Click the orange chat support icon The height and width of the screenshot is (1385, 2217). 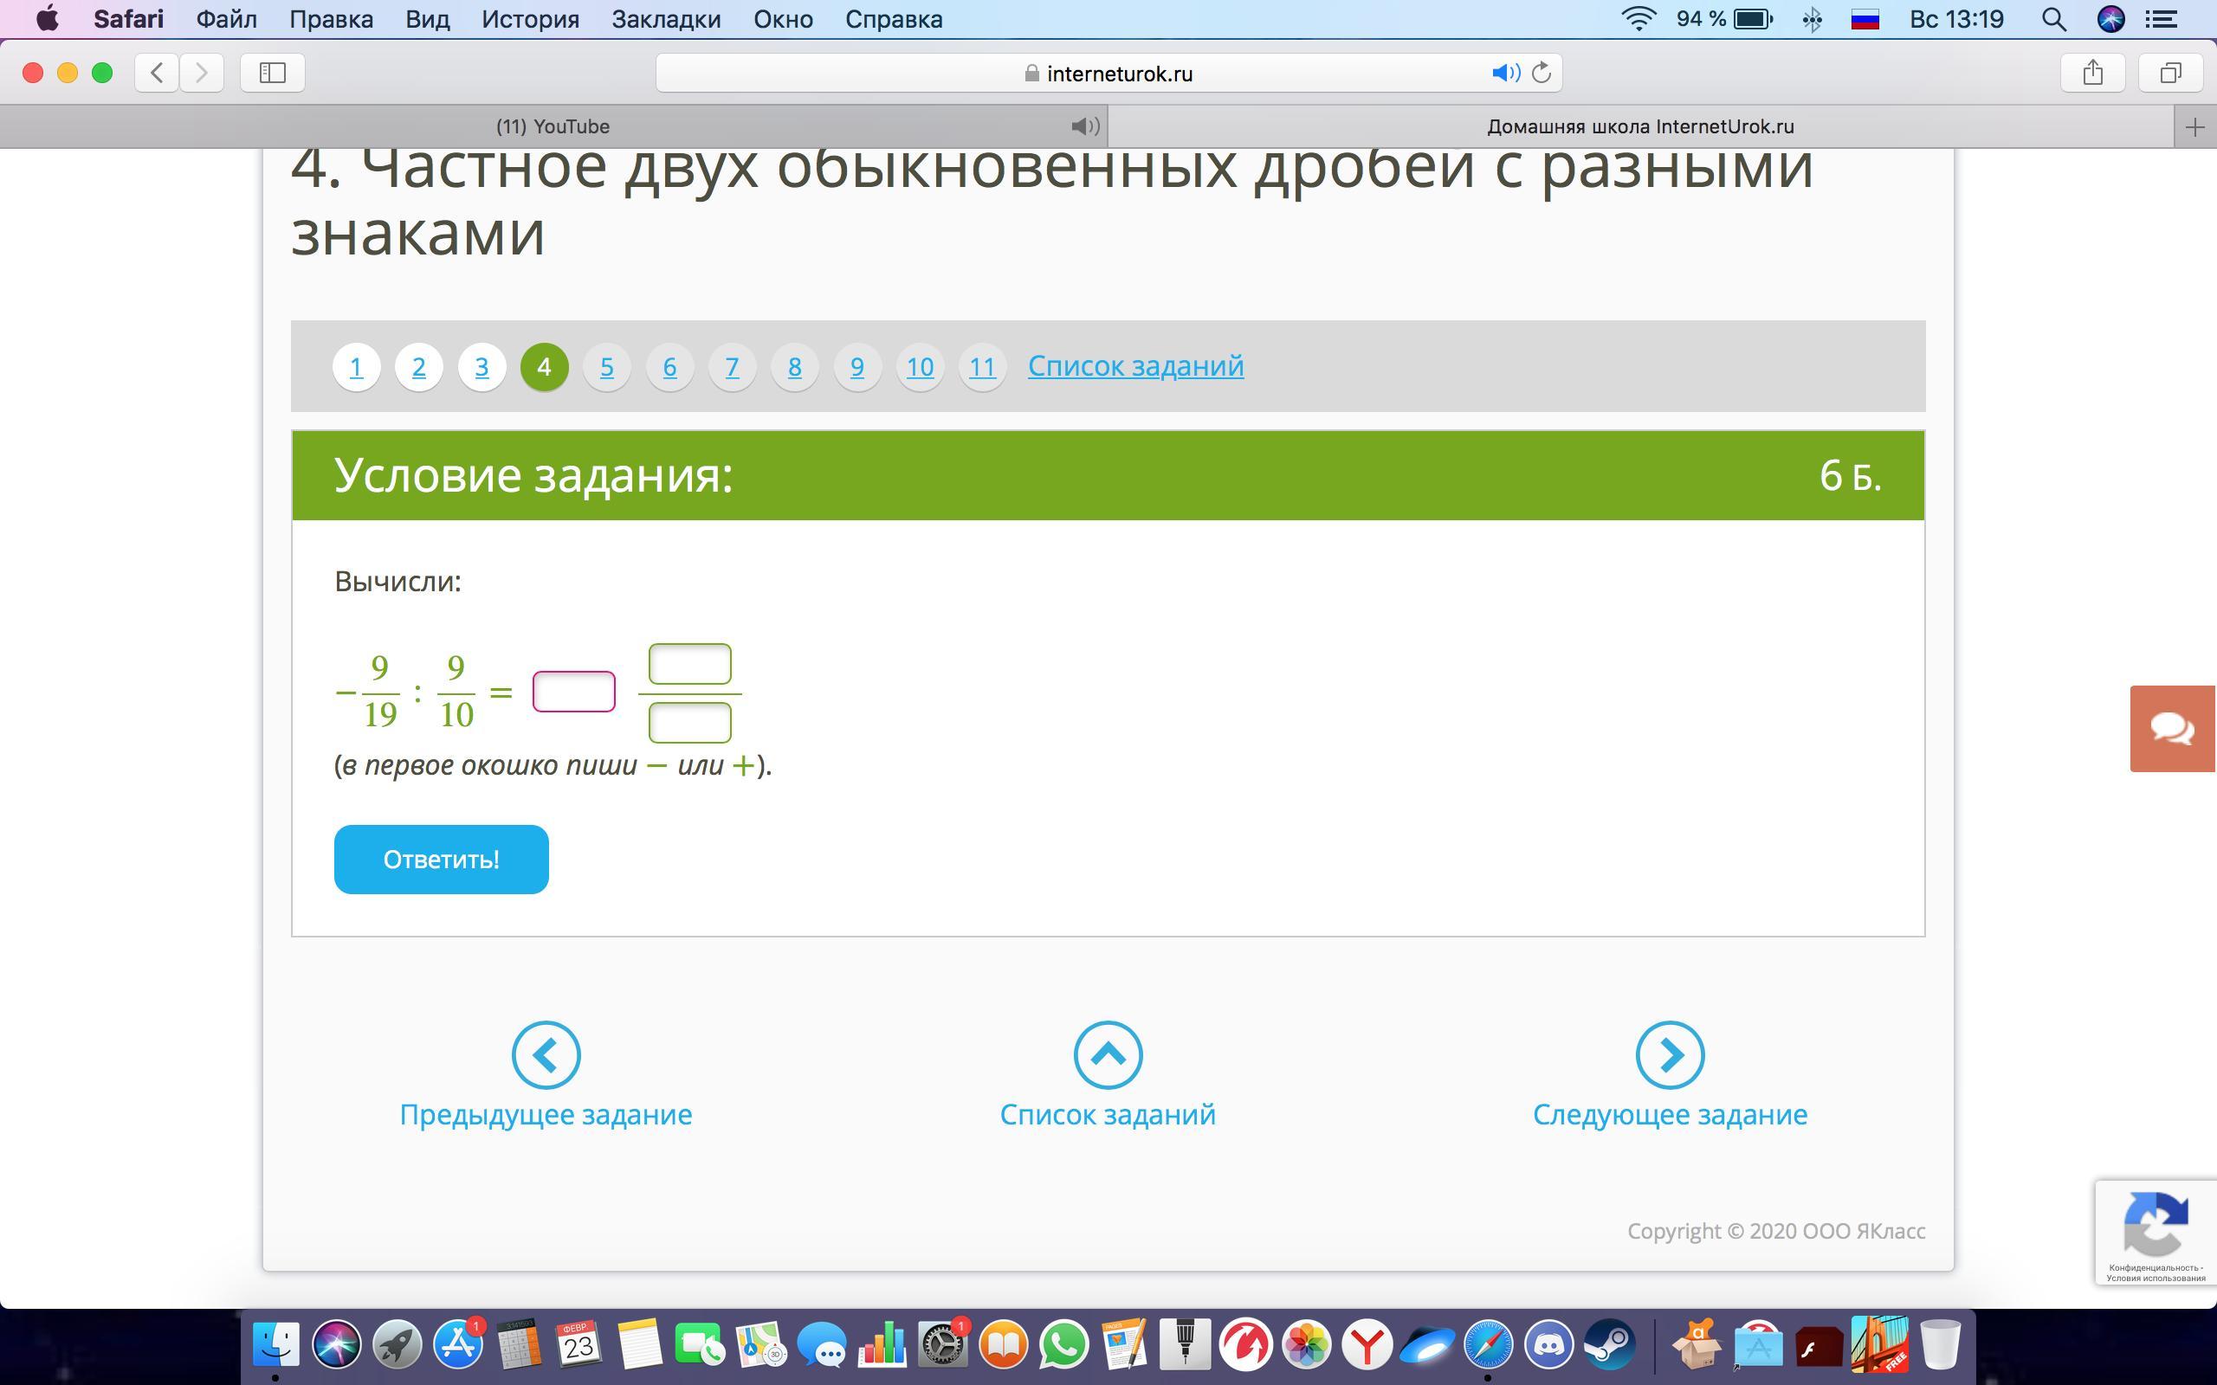pyautogui.click(x=2172, y=728)
